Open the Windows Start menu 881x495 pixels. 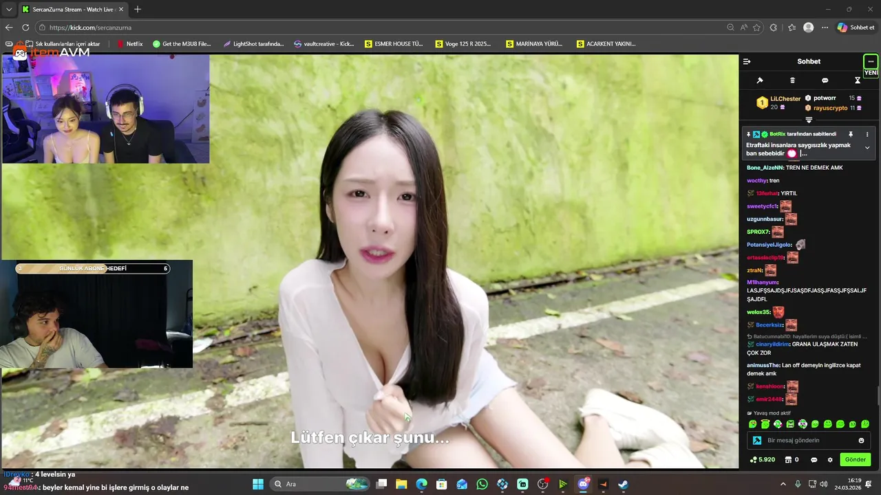coord(258,484)
